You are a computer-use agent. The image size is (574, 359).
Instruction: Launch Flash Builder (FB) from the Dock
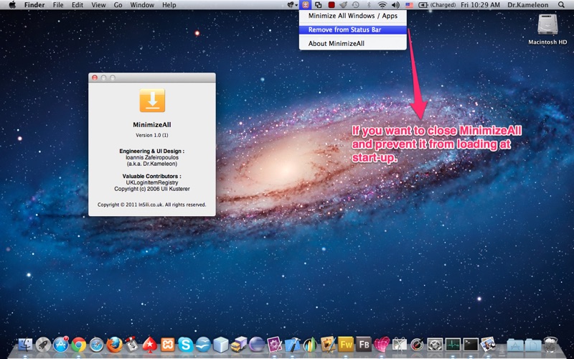[x=364, y=345]
